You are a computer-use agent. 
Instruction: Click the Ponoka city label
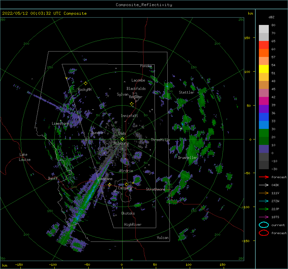(146, 66)
